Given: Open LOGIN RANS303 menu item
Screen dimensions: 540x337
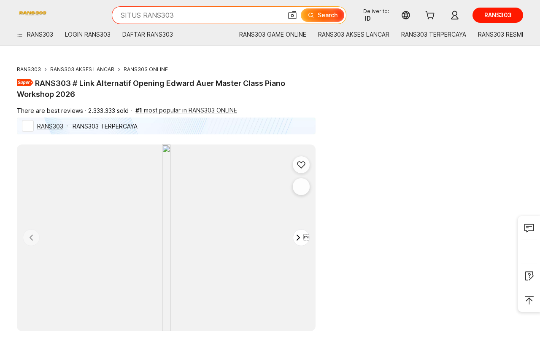Looking at the screenshot, I should (88, 35).
